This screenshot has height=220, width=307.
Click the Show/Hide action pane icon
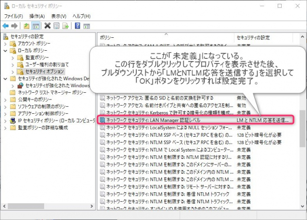[86, 26]
